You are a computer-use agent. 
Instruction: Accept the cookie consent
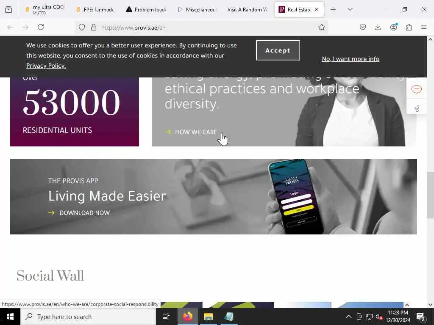[x=278, y=50]
